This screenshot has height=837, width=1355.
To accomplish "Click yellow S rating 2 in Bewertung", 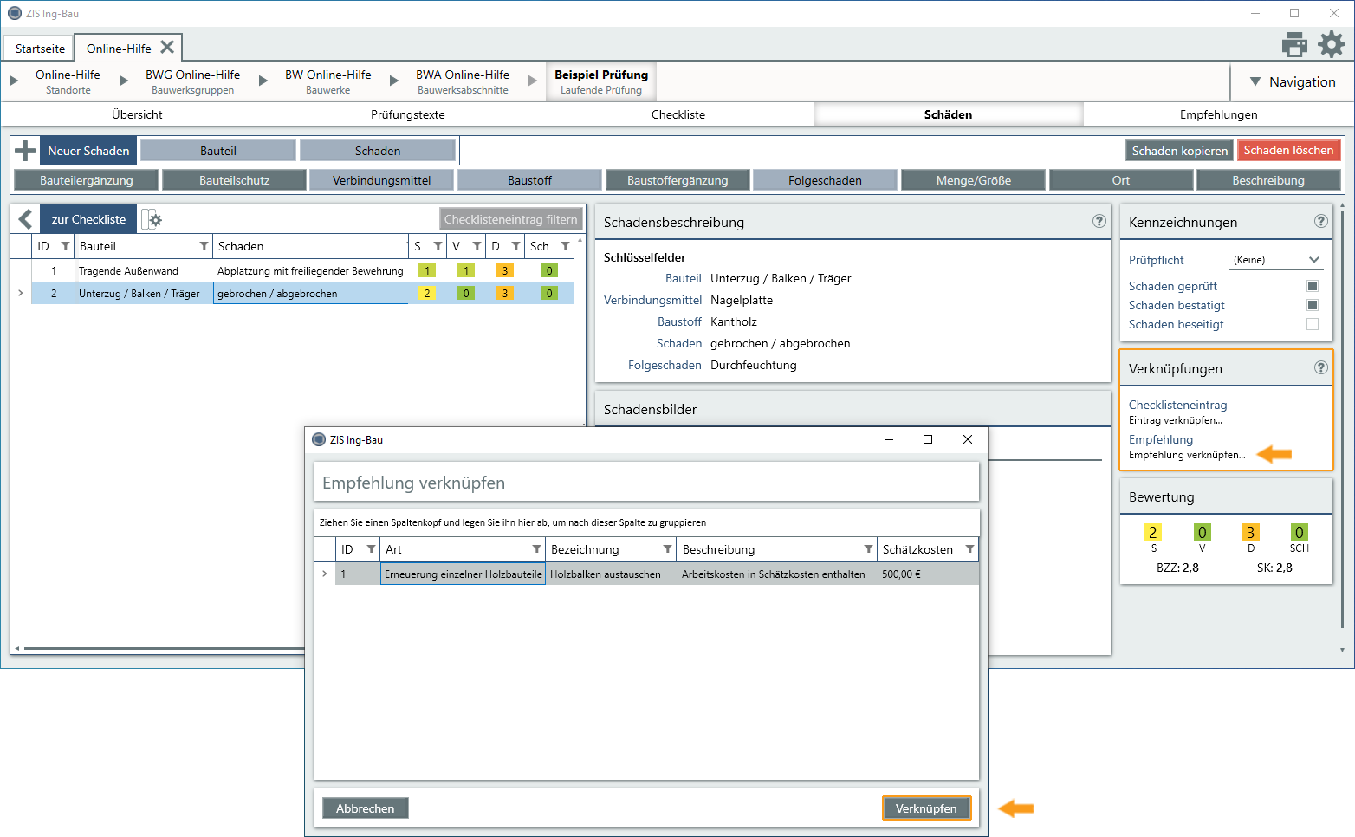I will click(1153, 532).
